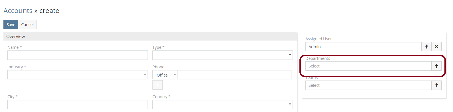The image size is (453, 112).
Task: Click the Assigned User Admin field
Action: (x=363, y=47)
